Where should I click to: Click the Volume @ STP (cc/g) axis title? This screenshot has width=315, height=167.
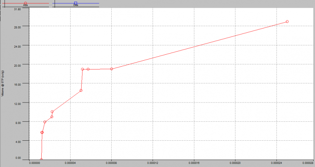pos(2,83)
